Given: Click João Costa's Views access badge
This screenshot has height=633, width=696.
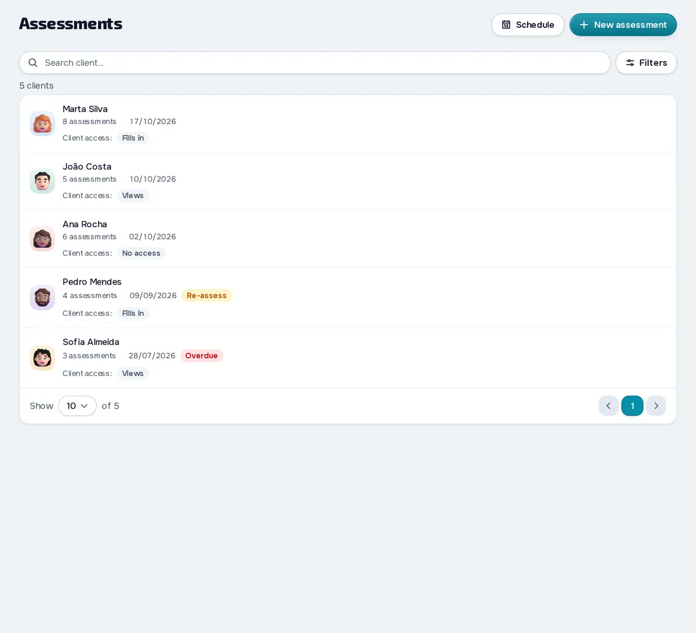Looking at the screenshot, I should coord(133,196).
